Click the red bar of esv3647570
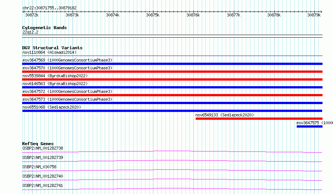333x194 pixels. pos(172,72)
